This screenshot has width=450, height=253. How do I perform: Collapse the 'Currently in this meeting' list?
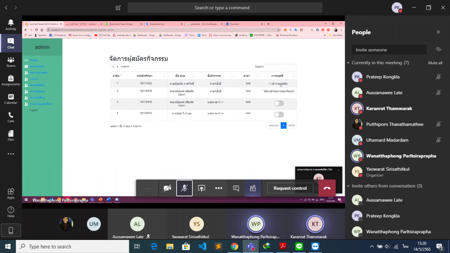click(x=348, y=63)
